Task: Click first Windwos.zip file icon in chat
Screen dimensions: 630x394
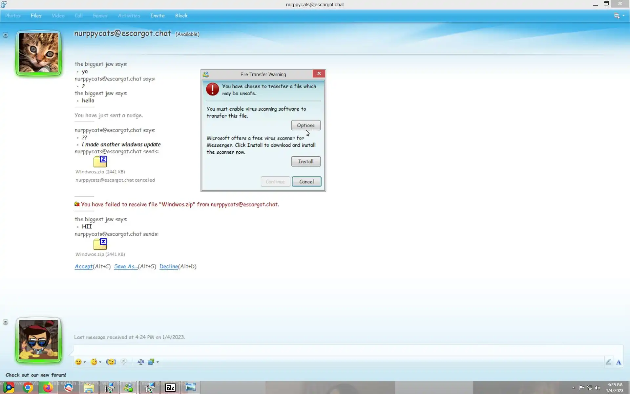Action: 100,161
